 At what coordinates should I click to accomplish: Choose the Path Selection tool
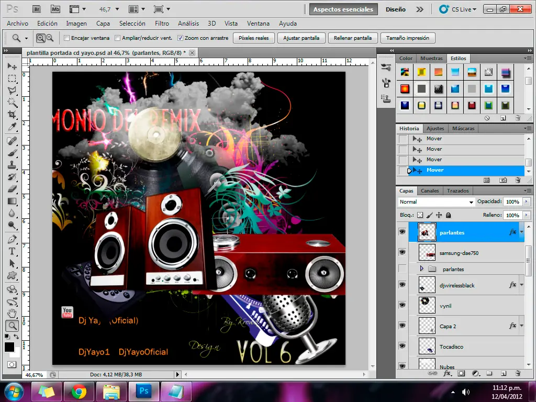(x=12, y=263)
